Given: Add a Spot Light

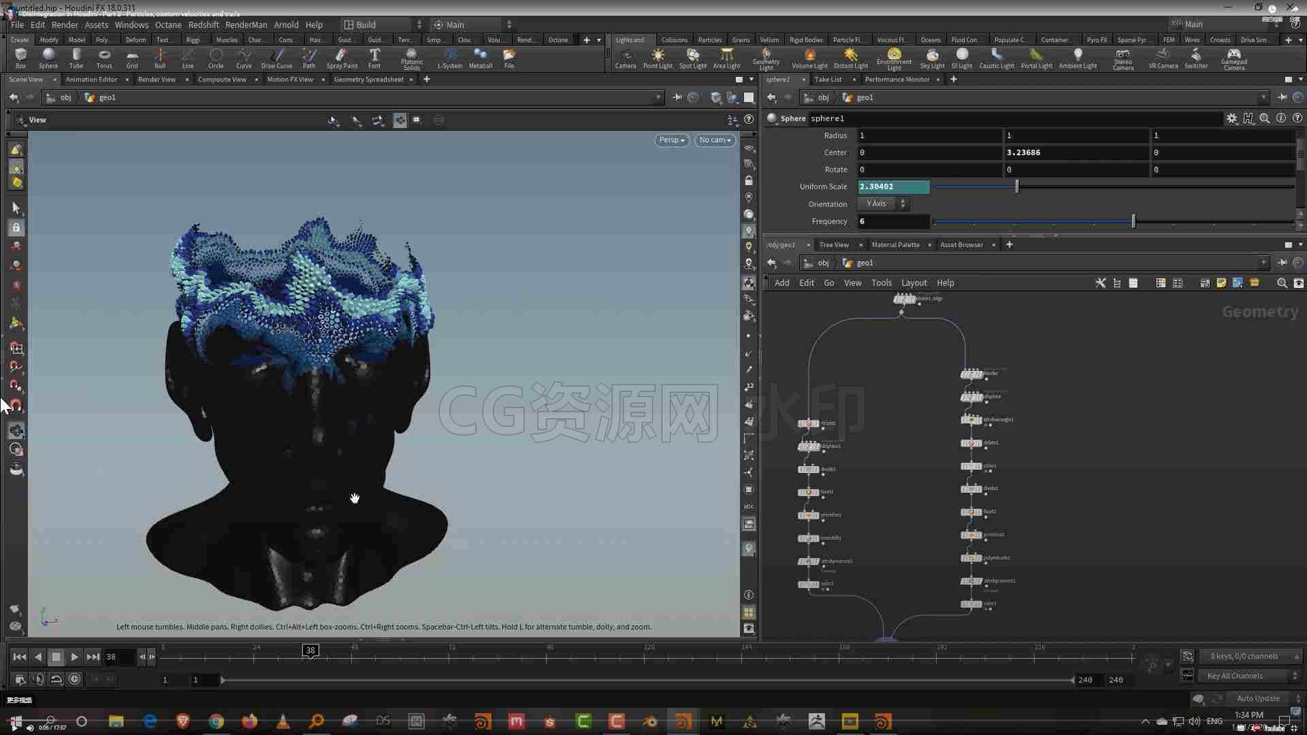Looking at the screenshot, I should coord(693,58).
